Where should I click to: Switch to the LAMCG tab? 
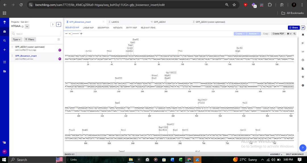pos(115,22)
